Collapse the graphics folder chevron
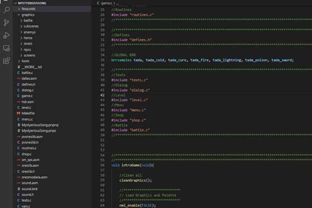Viewport: 312px width, 208px height. tap(19, 14)
